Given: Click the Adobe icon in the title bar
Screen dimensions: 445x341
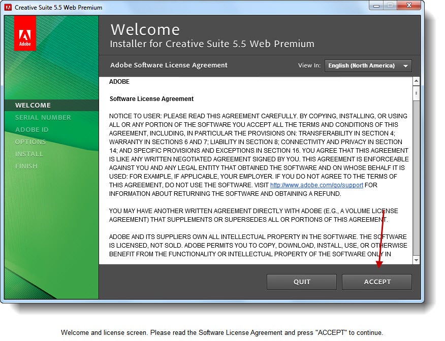Looking at the screenshot, I should pos(9,8).
